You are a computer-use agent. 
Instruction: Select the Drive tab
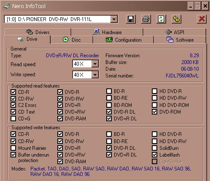pos(27,39)
